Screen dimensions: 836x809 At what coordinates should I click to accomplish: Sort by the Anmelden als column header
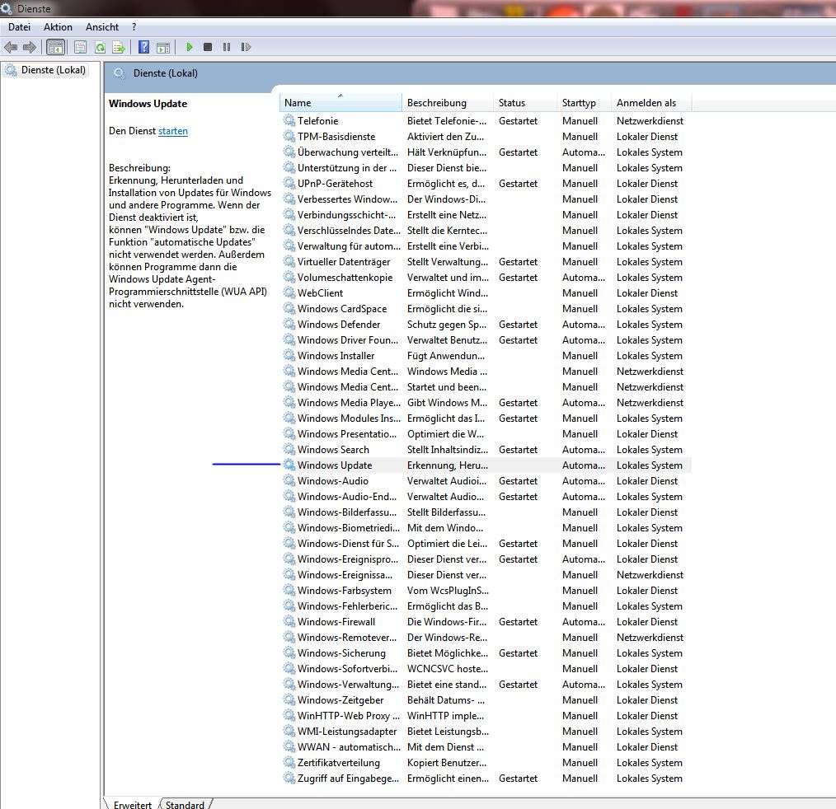coord(651,103)
